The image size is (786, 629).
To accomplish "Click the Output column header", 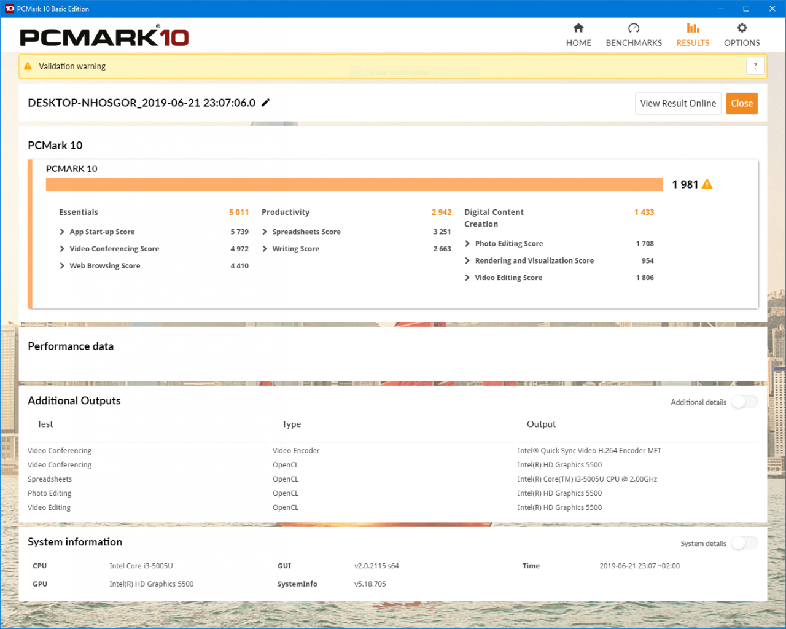I will pyautogui.click(x=541, y=424).
